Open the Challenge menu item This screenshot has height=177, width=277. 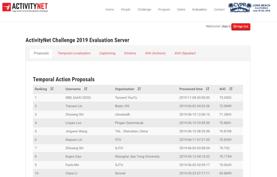pyautogui.click(x=144, y=9)
